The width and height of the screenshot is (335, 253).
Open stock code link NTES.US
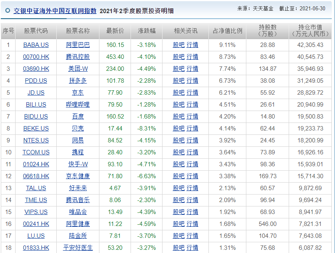click(x=36, y=140)
